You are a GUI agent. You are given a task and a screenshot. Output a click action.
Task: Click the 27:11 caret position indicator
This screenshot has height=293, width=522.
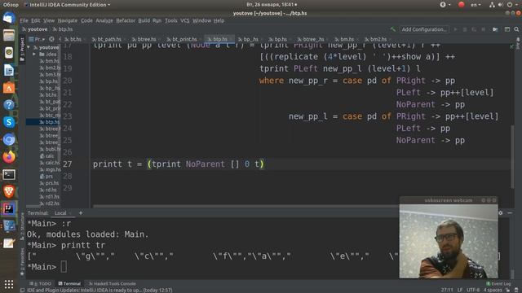coord(447,290)
